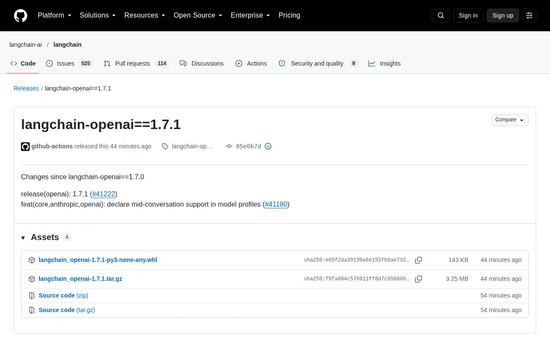Open the langchain-ai owner link
This screenshot has height=343, width=550.
[x=26, y=45]
